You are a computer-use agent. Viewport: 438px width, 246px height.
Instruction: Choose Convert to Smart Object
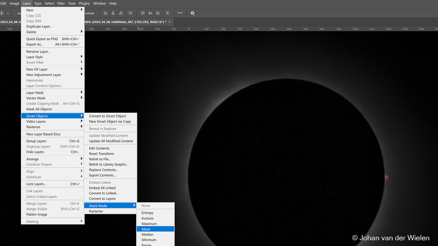coord(111,116)
